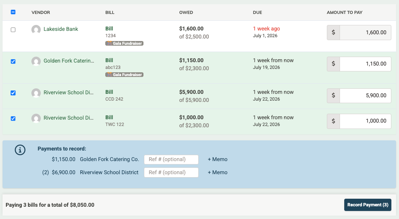
Task: Click the info icon in Payments to record
Action: tap(20, 150)
